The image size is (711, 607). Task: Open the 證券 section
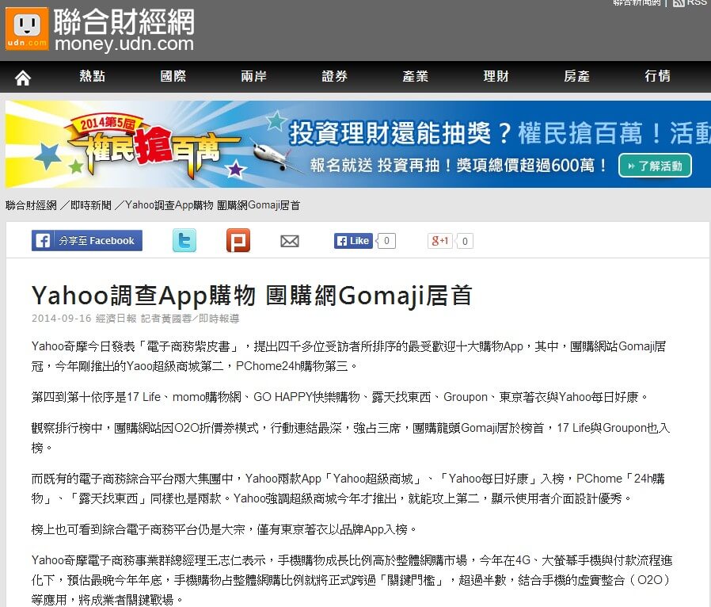pyautogui.click(x=335, y=76)
